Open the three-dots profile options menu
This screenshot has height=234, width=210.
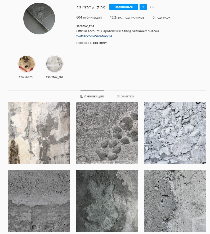point(152,7)
